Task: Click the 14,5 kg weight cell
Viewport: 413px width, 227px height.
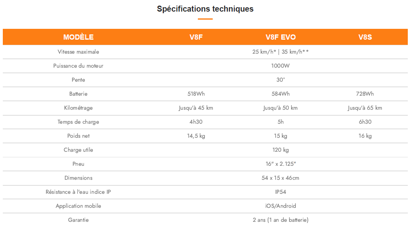Action: pyautogui.click(x=196, y=136)
